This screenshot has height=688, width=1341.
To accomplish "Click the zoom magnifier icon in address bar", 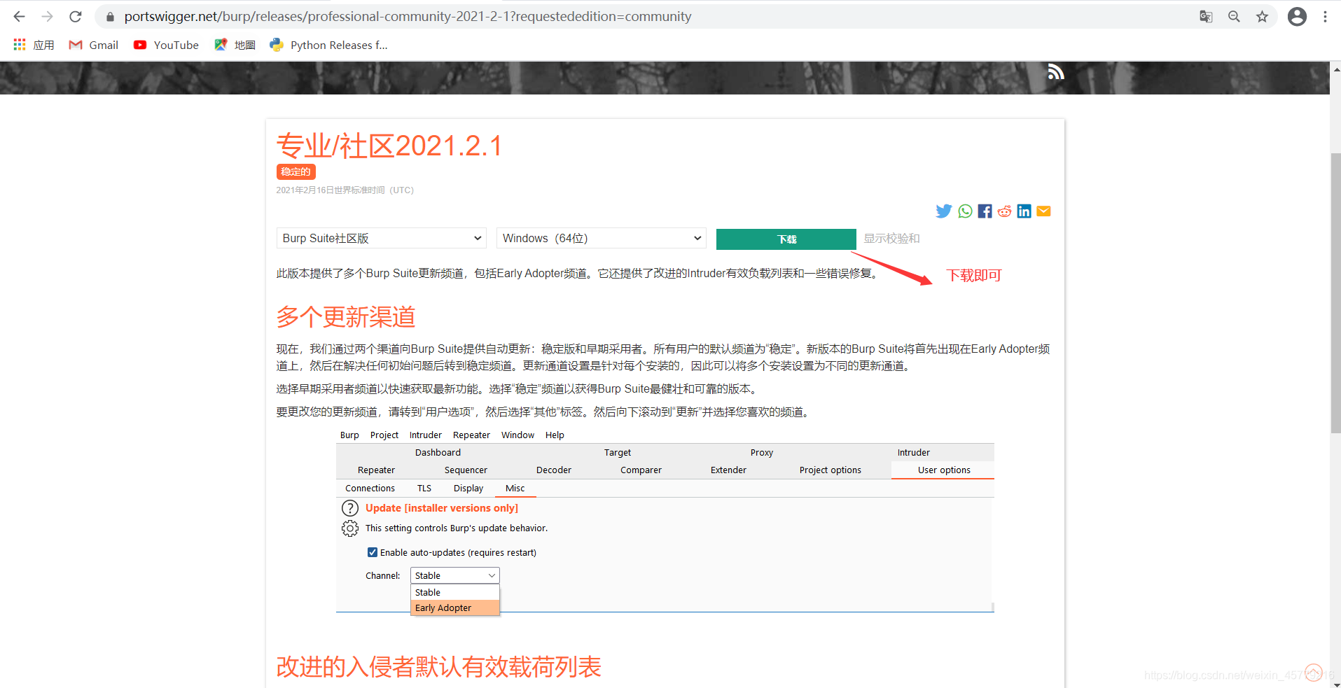I will (x=1234, y=17).
